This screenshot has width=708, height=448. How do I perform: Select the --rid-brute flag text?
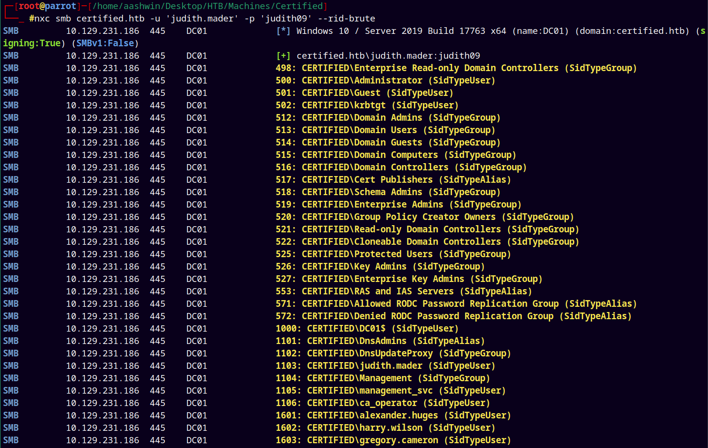point(347,19)
